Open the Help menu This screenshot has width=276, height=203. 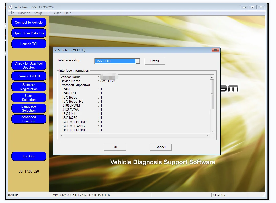pos(68,13)
